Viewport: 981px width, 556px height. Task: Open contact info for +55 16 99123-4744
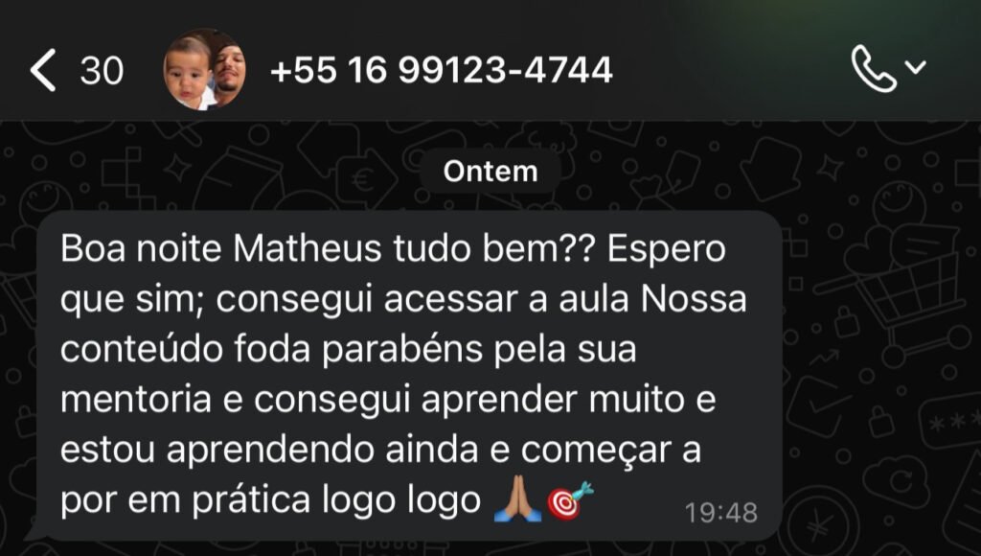point(441,69)
